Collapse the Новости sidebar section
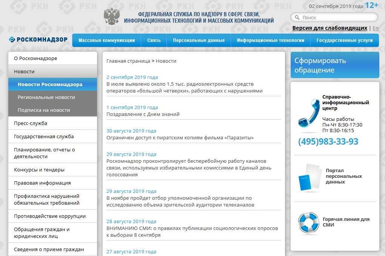The height and width of the screenshot is (256, 385). [x=52, y=71]
